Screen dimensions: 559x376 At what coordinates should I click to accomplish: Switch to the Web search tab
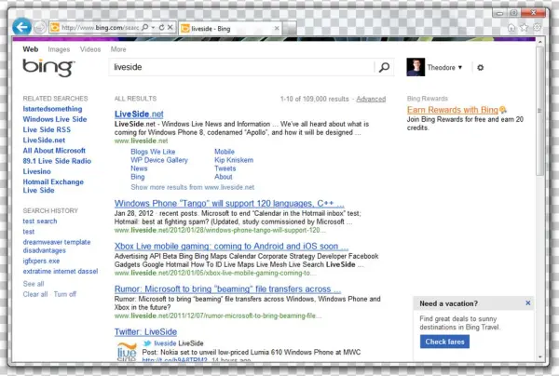pos(31,49)
